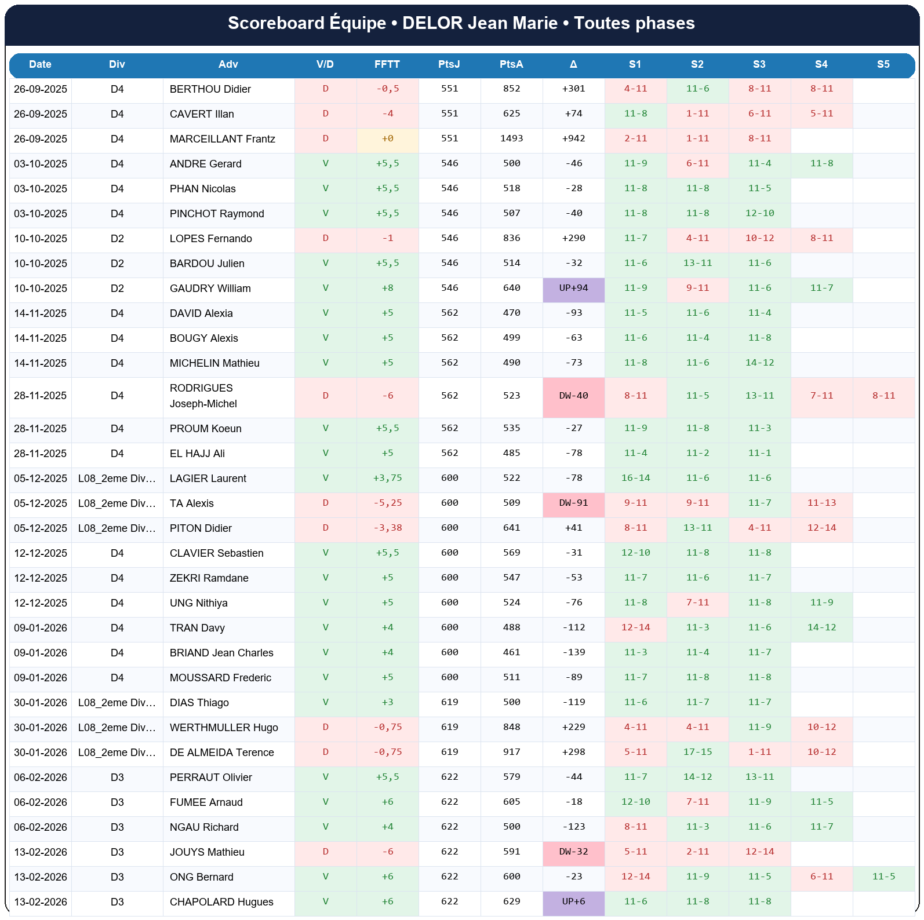Screen dimensions: 924x920
Task: Select the Adv column header
Action: (x=228, y=64)
